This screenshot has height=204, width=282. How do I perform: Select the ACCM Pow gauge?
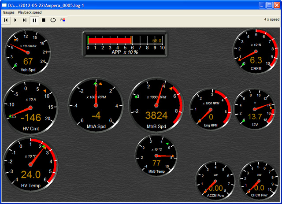click(215, 182)
